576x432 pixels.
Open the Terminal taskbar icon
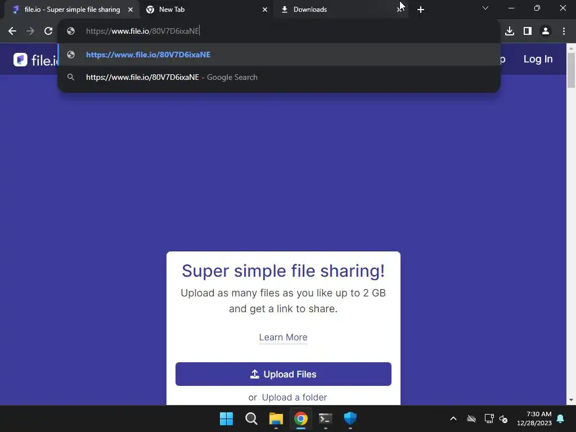tap(326, 418)
